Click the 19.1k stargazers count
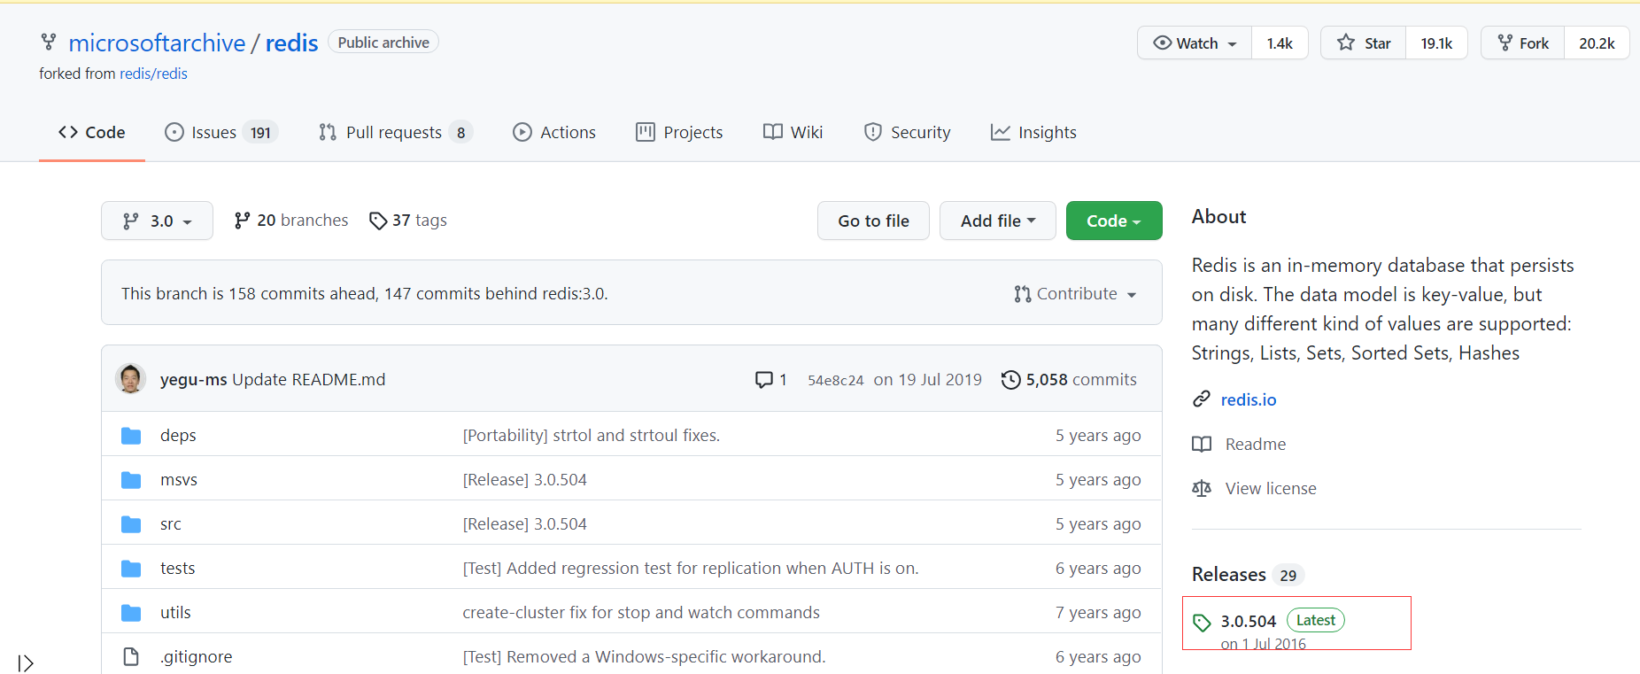The image size is (1640, 674). (x=1436, y=43)
